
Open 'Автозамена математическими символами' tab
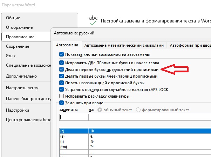[x=124, y=45]
